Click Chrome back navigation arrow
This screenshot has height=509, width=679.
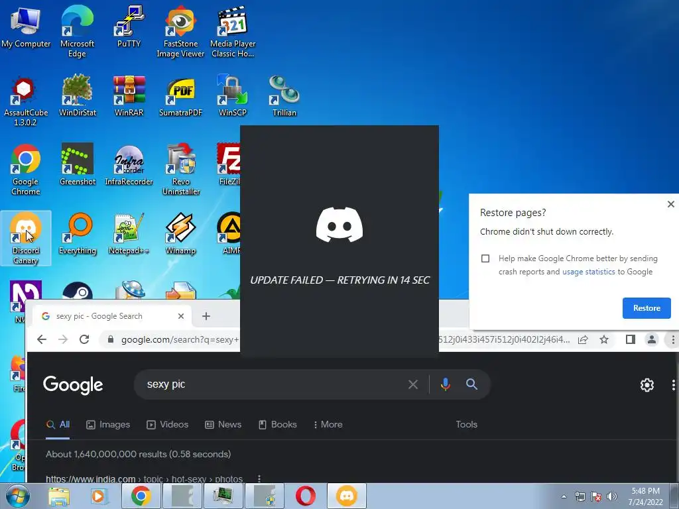click(42, 339)
